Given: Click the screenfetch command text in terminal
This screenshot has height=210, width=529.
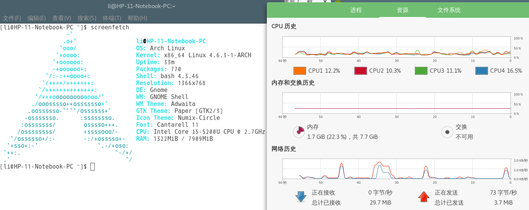Looking at the screenshot, I should tap(110, 27).
